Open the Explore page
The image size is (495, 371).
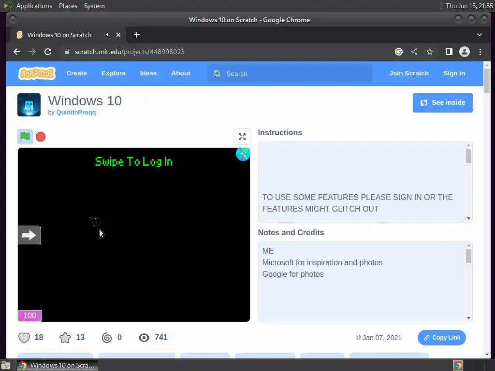pyautogui.click(x=113, y=73)
